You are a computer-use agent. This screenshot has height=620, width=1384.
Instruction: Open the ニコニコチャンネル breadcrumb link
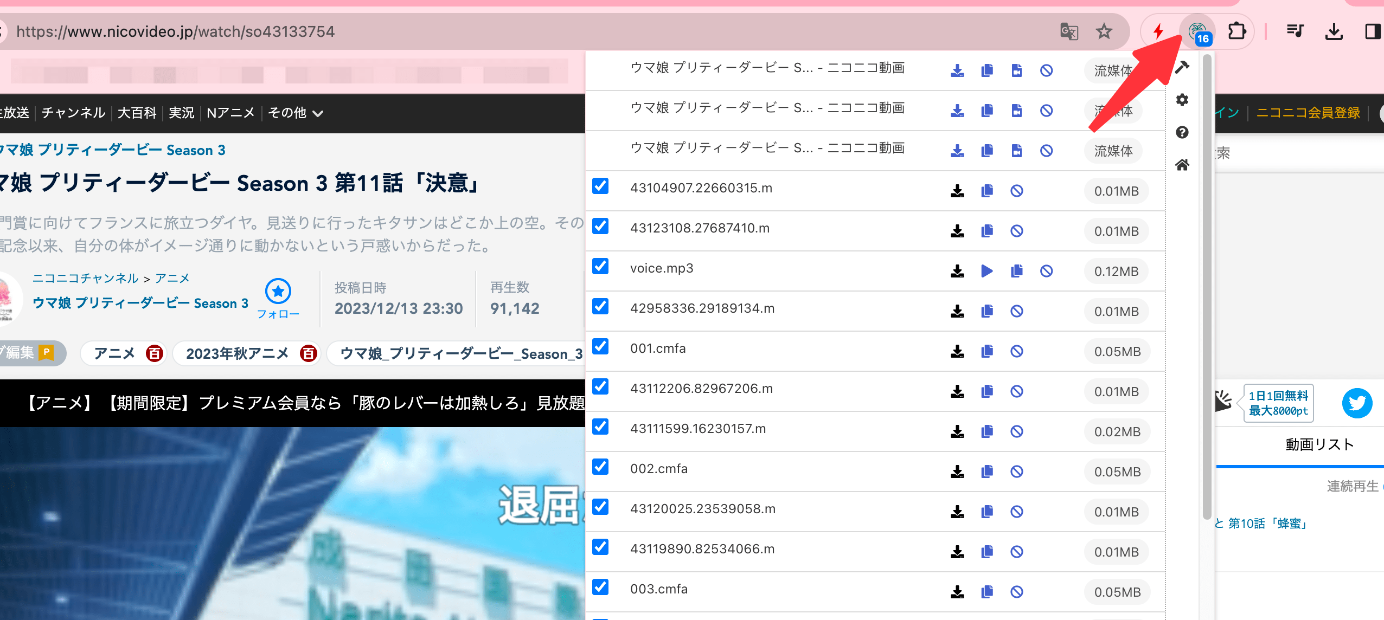[x=85, y=278]
